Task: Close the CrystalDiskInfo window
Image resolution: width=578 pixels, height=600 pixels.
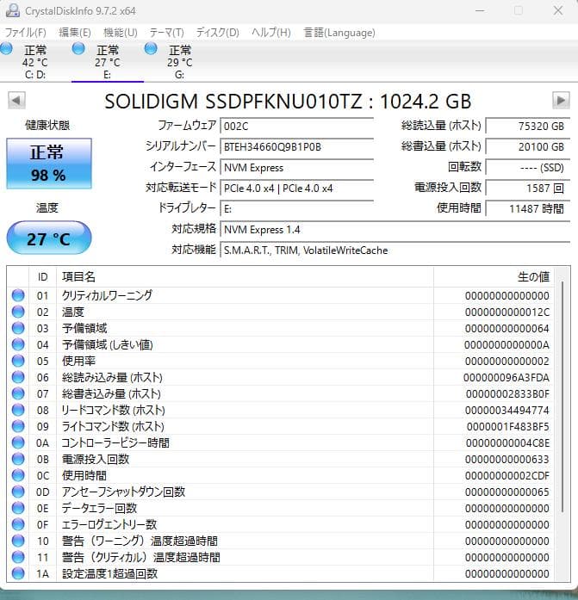Action: (x=558, y=10)
